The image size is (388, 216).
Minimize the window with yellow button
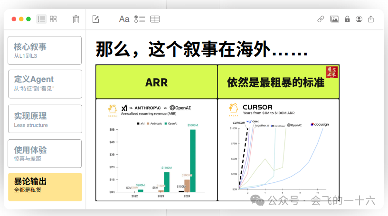pos(21,19)
